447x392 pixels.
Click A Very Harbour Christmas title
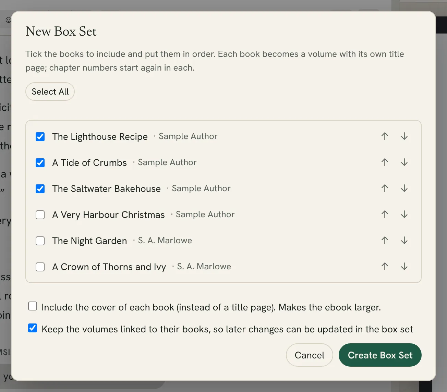pyautogui.click(x=108, y=215)
